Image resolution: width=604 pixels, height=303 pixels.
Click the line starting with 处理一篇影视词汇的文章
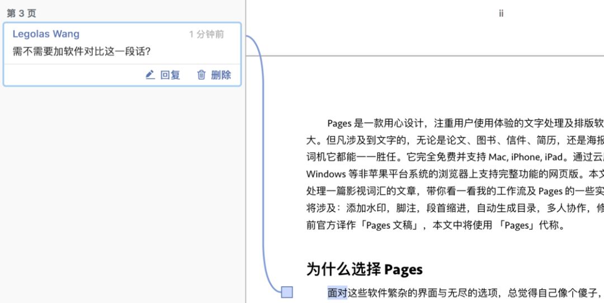click(455, 191)
